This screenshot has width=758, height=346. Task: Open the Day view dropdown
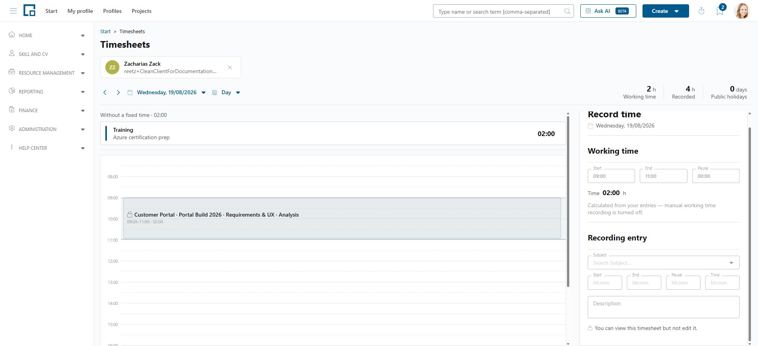(226, 93)
